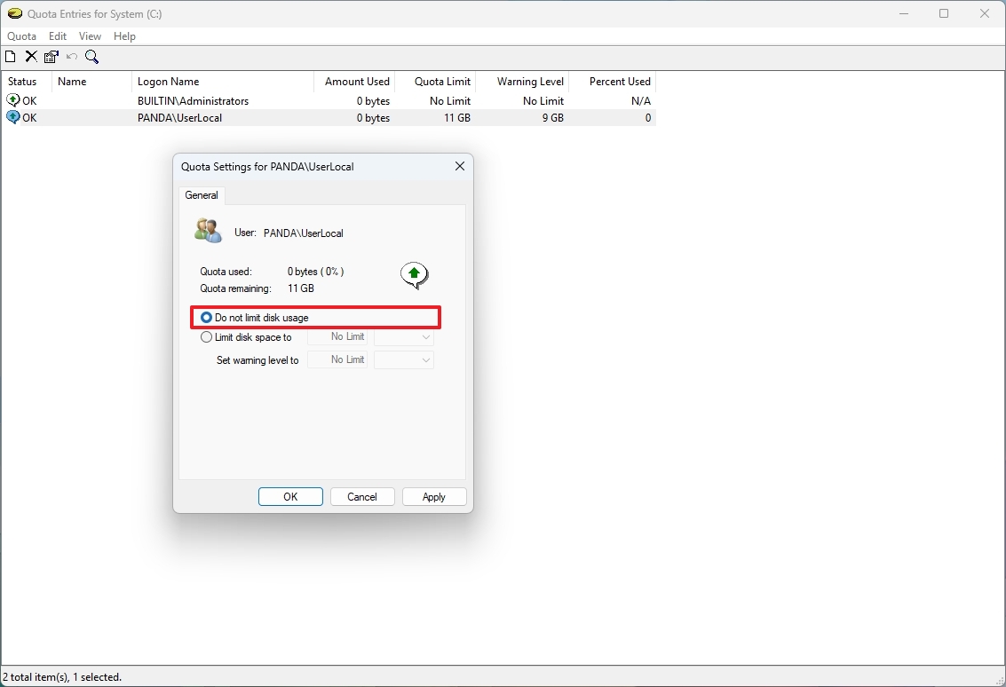
Task: Open the Properties toolbar icon
Action: tap(51, 57)
